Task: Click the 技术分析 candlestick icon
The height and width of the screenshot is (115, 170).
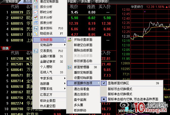Action: (x=36, y=18)
